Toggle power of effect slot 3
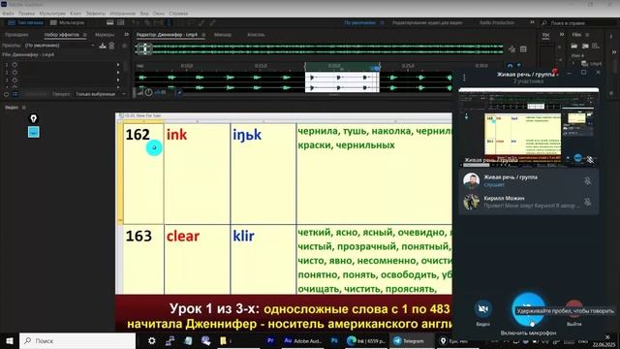The width and height of the screenshot is (620, 349). click(15, 79)
